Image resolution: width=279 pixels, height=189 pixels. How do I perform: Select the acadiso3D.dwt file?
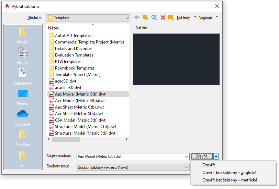pyautogui.click(x=65, y=88)
